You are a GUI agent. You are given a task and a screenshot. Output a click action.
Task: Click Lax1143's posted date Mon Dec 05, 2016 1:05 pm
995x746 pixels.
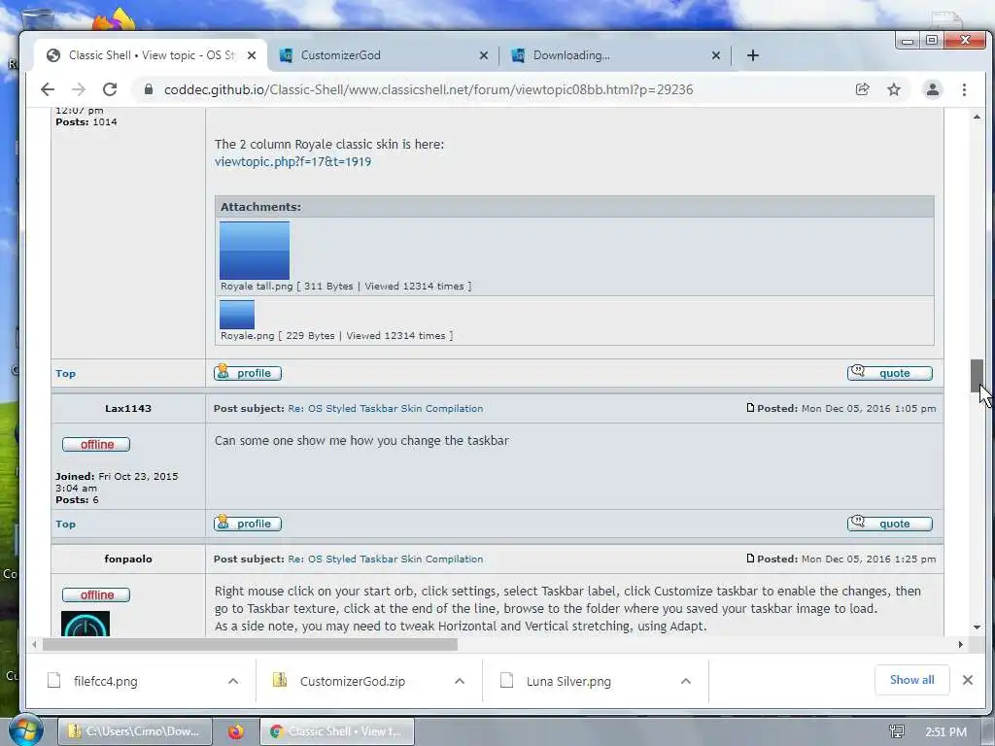pos(869,409)
